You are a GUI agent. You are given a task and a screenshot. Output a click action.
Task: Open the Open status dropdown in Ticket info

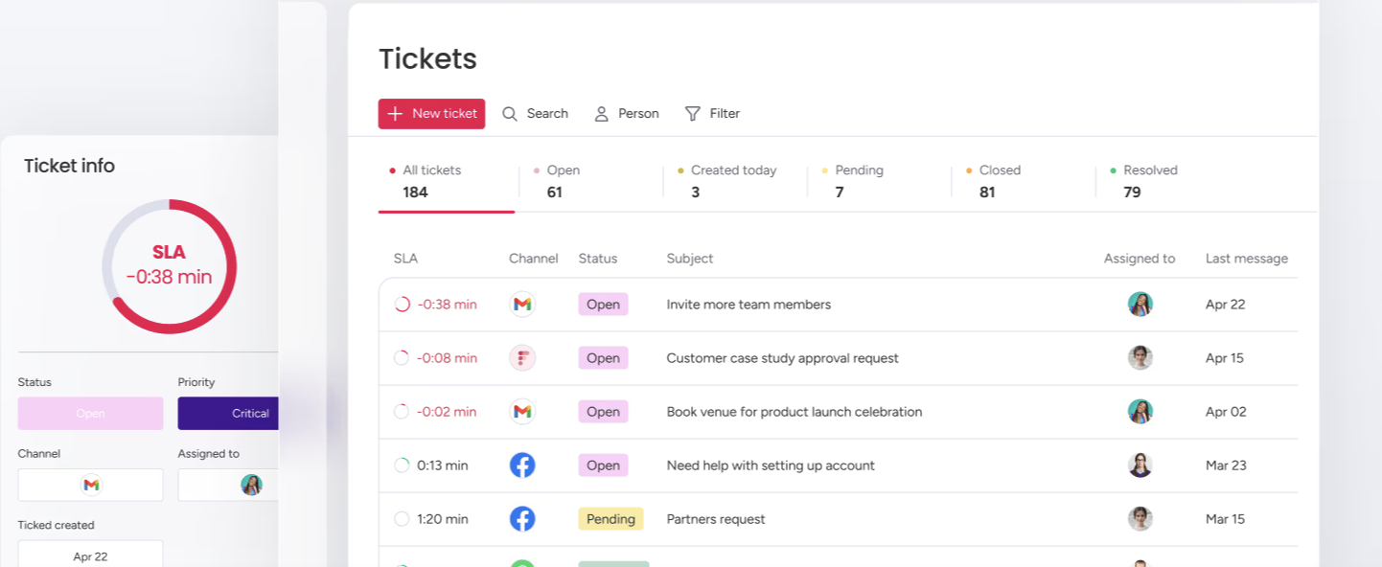90,414
